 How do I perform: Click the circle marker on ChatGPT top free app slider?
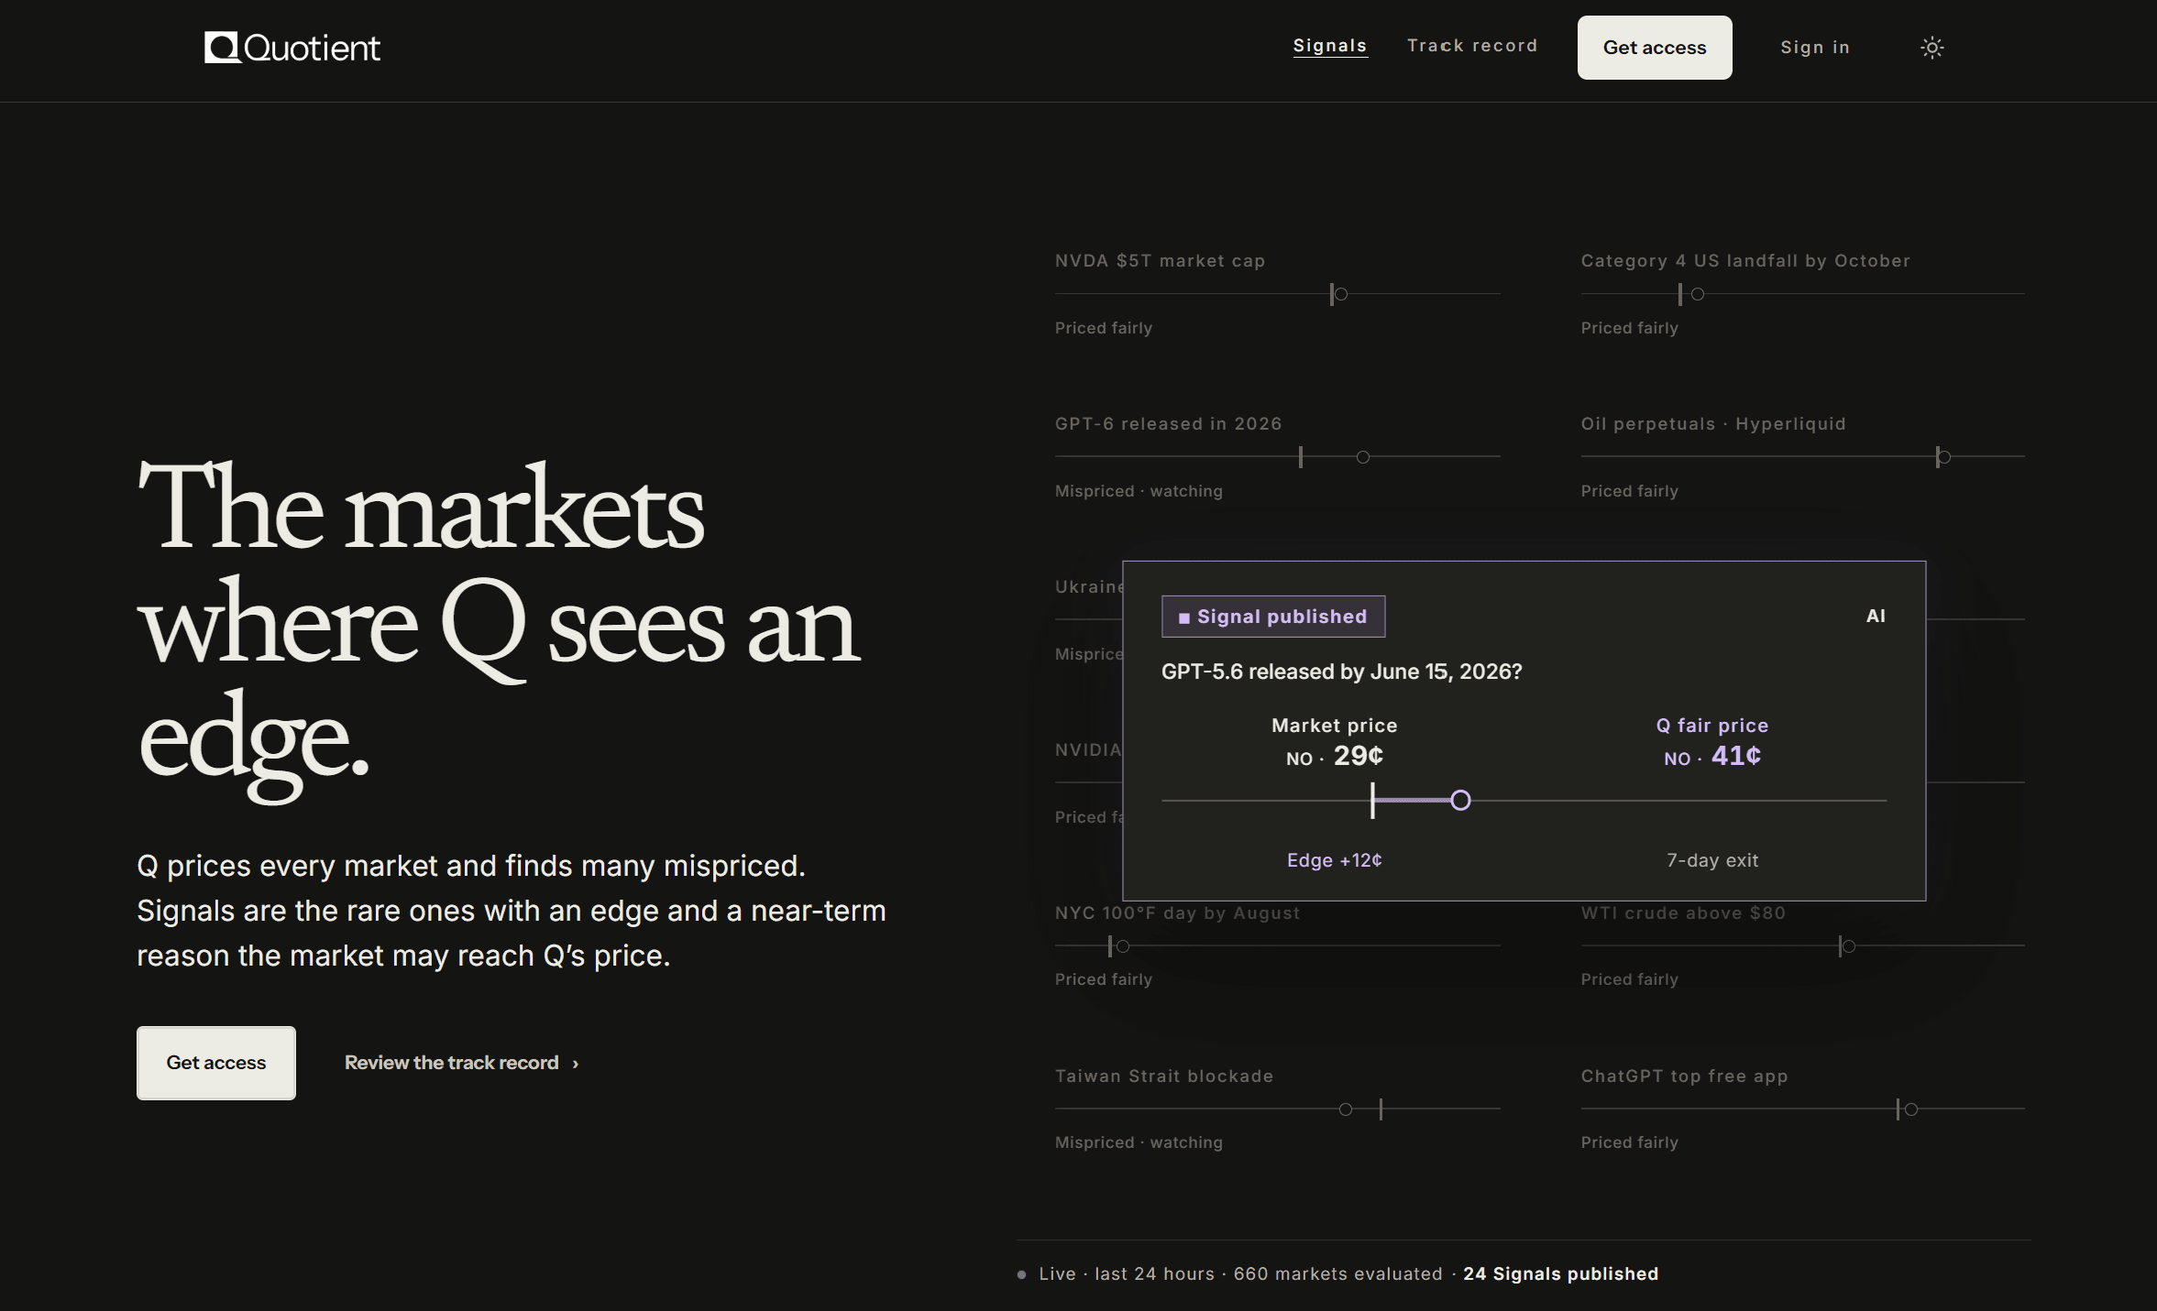[x=1911, y=1109]
